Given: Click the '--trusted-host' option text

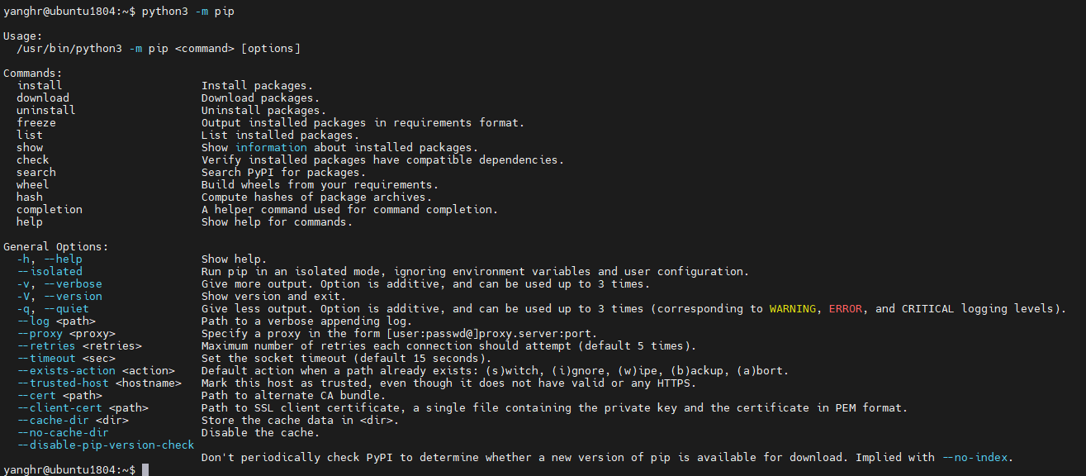Looking at the screenshot, I should click(63, 383).
